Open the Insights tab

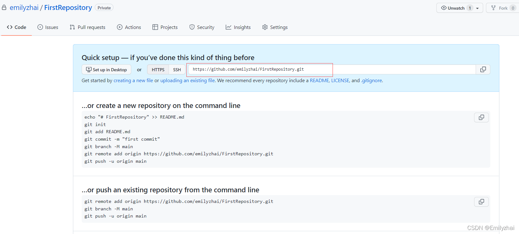238,27
